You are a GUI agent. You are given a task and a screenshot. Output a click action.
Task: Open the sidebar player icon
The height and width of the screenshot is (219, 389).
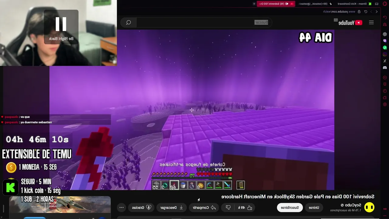(x=385, y=78)
